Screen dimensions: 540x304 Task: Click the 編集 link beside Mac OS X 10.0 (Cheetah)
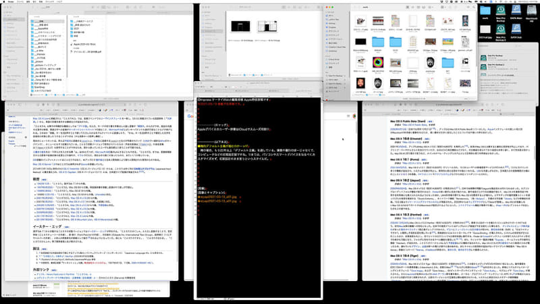tap(427, 139)
